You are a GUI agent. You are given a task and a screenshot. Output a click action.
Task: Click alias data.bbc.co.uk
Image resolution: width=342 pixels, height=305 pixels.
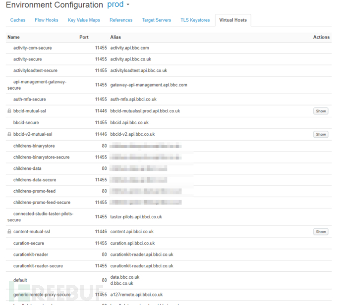click(125, 277)
